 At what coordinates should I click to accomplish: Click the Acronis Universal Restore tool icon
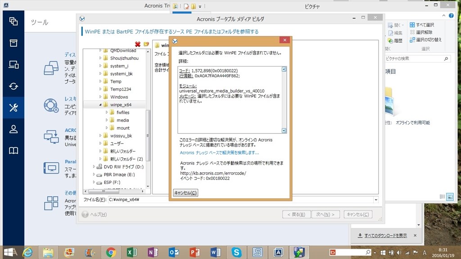point(51,137)
